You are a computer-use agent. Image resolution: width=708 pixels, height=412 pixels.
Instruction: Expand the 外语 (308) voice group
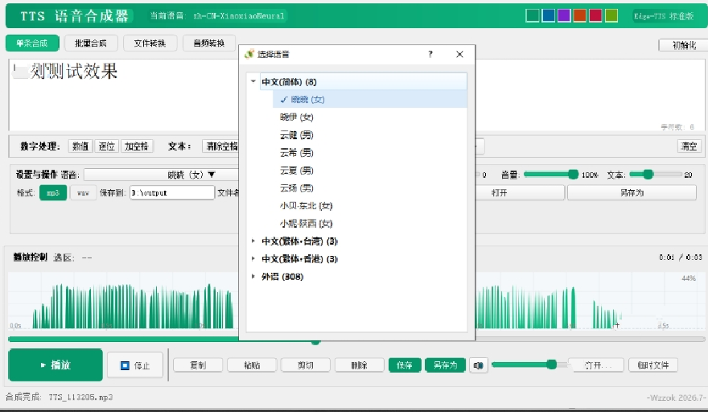tap(253, 277)
